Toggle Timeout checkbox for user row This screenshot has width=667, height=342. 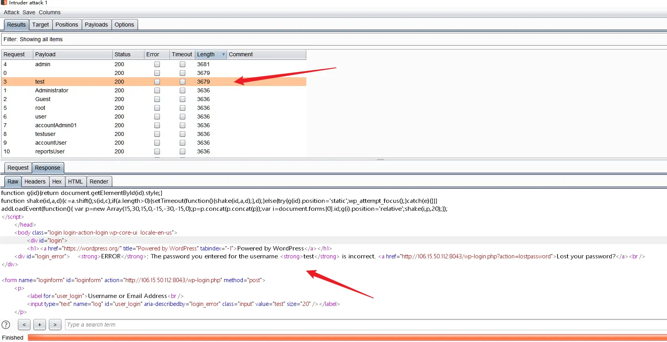pos(183,117)
